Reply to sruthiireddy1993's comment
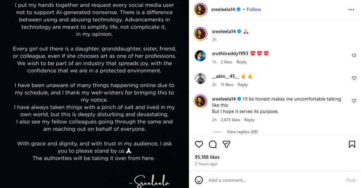 tap(242, 62)
